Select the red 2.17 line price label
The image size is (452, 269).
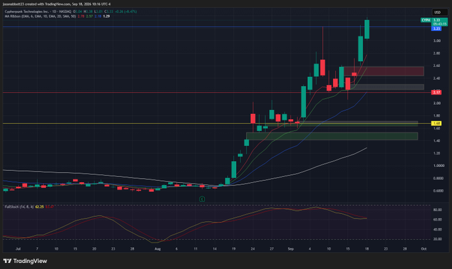point(437,92)
